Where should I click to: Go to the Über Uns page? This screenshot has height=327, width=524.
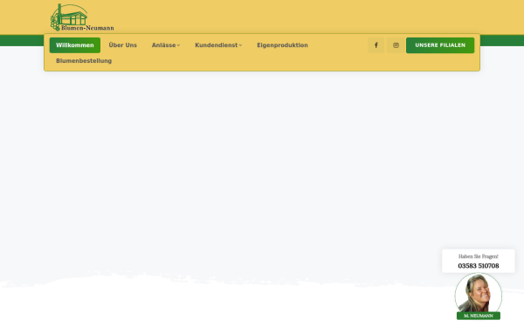coord(122,45)
